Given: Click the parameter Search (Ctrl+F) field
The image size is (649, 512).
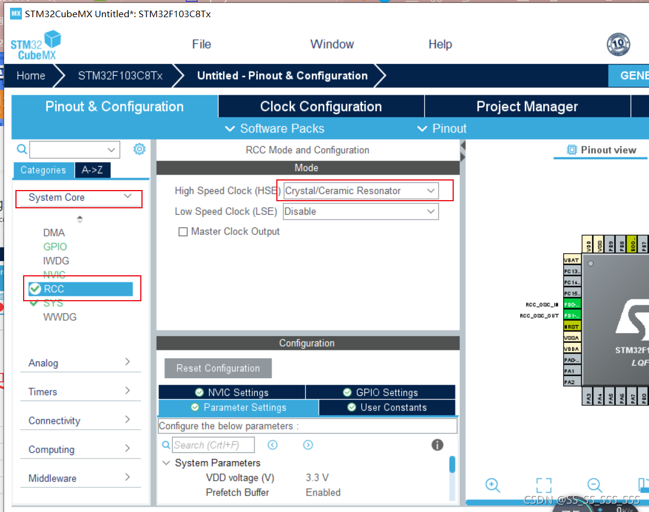Looking at the screenshot, I should click(213, 445).
